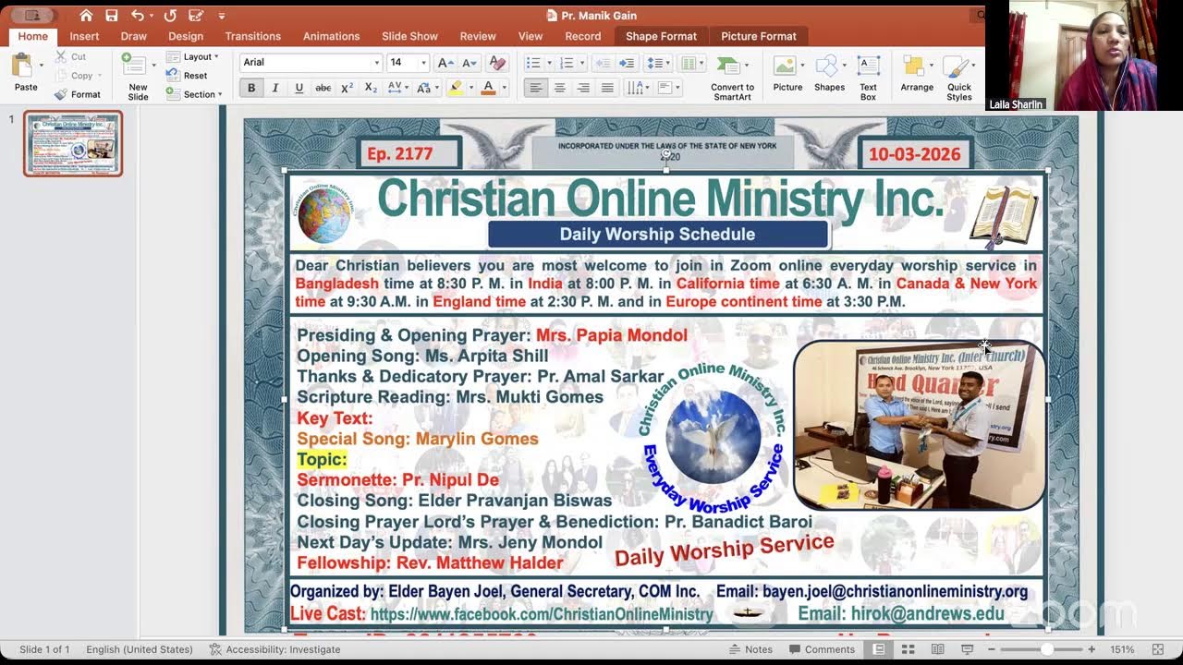Apply bullet list formatting

(533, 63)
